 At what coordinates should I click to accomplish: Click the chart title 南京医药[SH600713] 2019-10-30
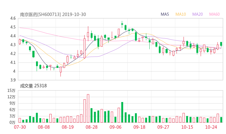coord(53,15)
